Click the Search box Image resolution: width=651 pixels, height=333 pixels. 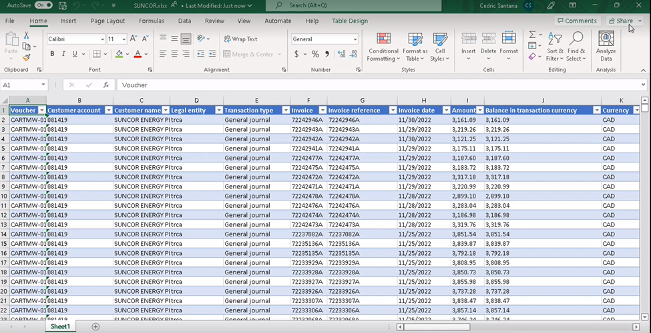(x=353, y=5)
